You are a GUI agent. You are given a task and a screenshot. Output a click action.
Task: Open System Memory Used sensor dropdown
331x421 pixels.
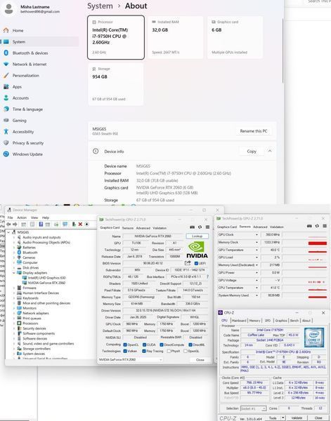(257, 295)
